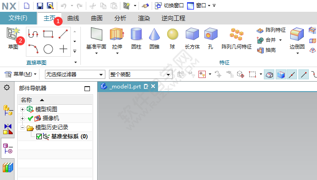
Task: Select the 拉伸 (Extrude) tool icon
Action: tap(117, 34)
